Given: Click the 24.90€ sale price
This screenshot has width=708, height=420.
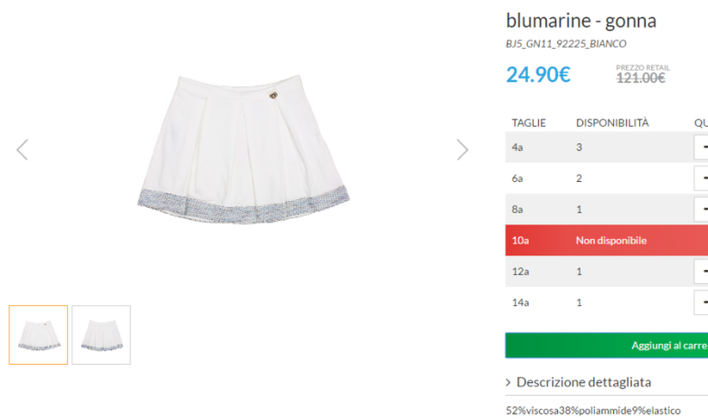Looking at the screenshot, I should tap(538, 74).
